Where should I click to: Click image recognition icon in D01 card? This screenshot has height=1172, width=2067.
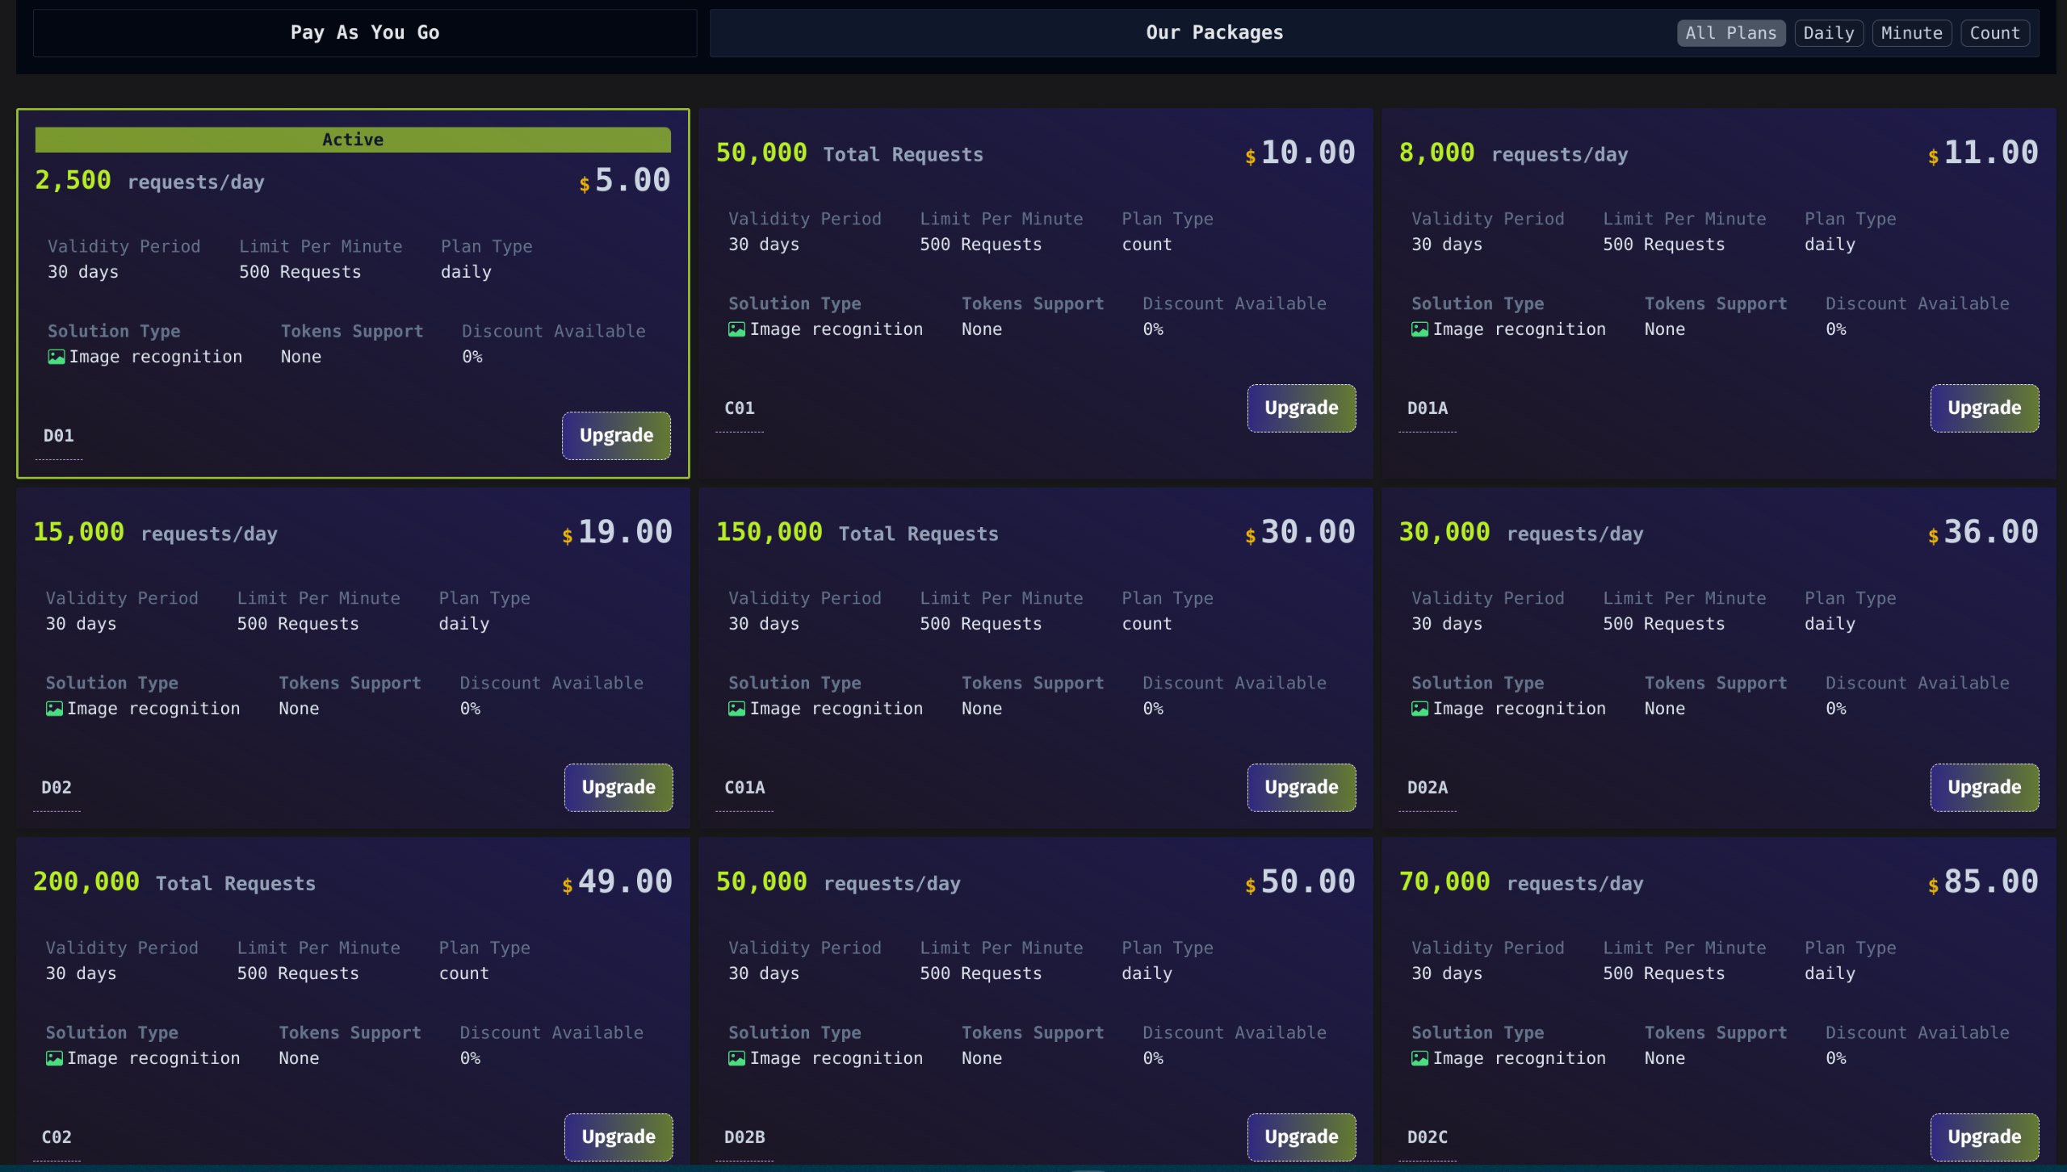(x=57, y=357)
